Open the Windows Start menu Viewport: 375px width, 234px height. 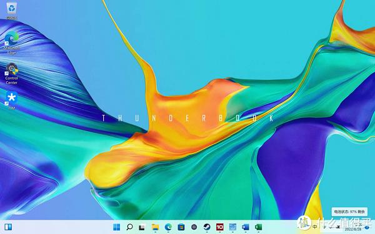click(116, 227)
